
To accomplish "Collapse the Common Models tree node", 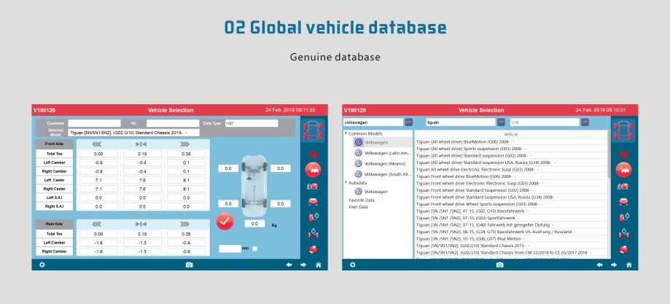I will (346, 134).
